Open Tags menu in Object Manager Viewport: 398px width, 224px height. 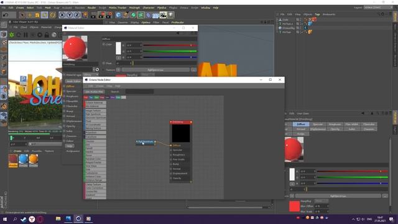(x=317, y=14)
